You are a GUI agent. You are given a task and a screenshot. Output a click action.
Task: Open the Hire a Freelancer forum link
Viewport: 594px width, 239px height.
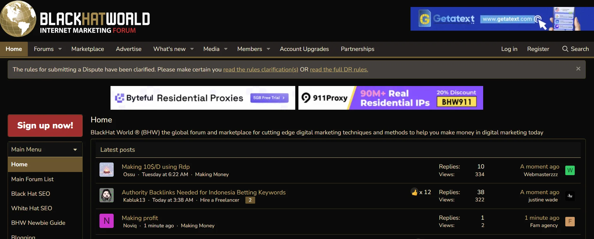pyautogui.click(x=220, y=200)
